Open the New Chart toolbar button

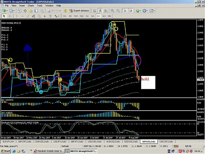[x=4, y=11]
